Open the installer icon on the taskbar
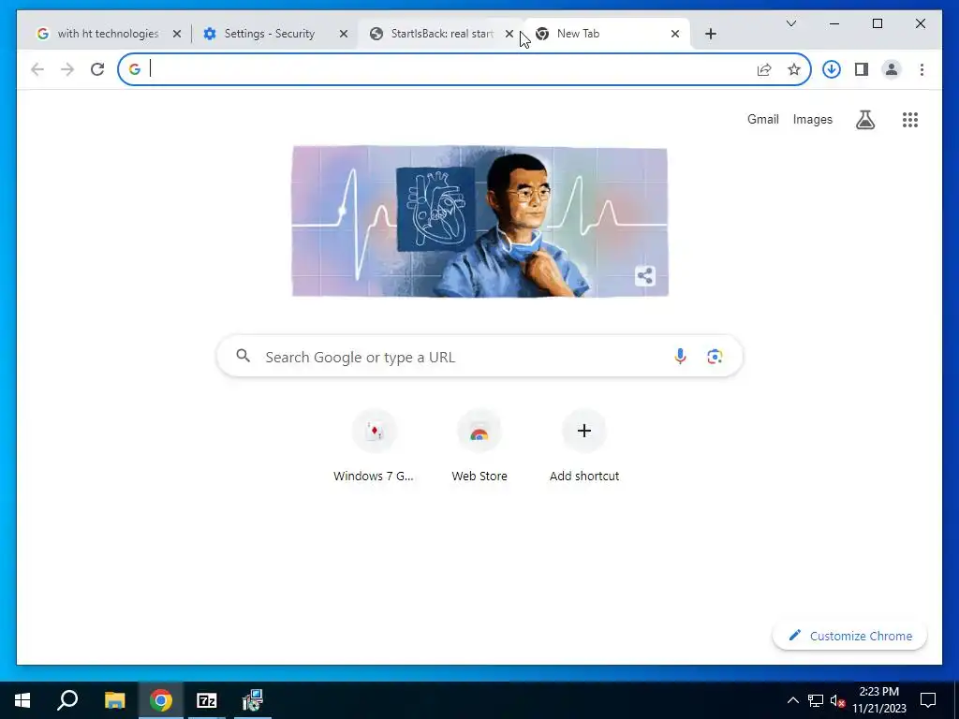 tap(252, 700)
